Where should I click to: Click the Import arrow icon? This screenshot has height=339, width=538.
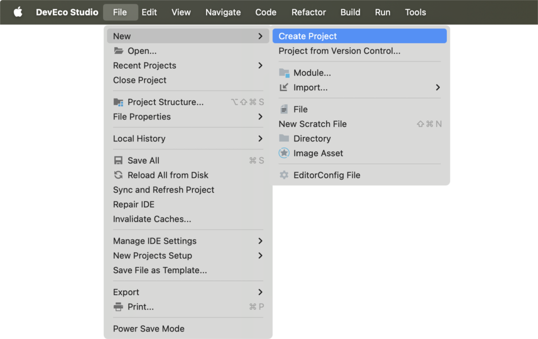click(x=284, y=88)
